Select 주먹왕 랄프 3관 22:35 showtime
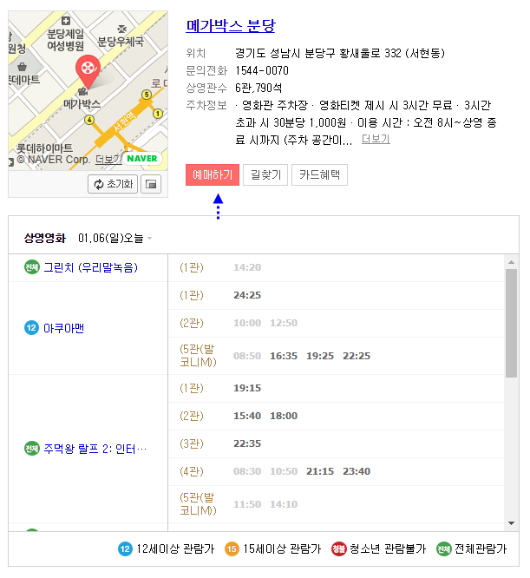 pyautogui.click(x=247, y=443)
